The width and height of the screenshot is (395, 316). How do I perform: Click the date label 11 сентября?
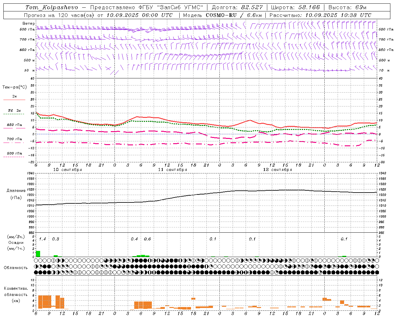173,170
